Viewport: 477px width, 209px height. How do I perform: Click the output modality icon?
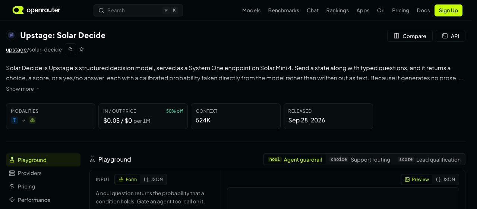(x=32, y=120)
